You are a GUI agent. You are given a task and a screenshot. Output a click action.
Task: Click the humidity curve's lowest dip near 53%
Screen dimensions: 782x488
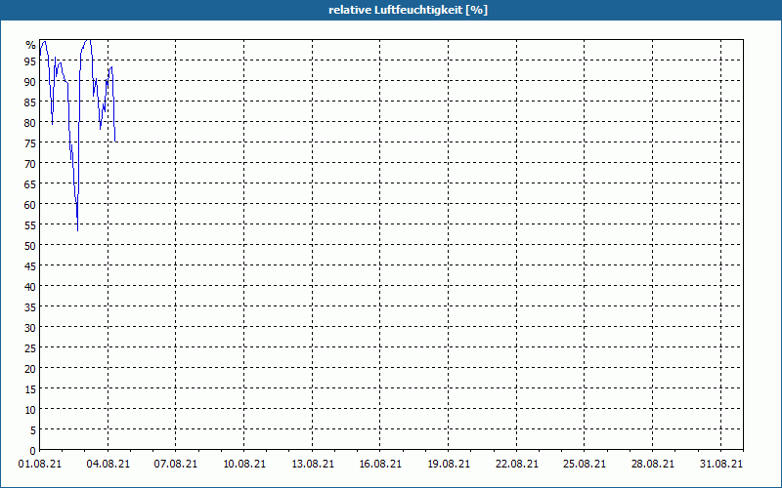(77, 230)
